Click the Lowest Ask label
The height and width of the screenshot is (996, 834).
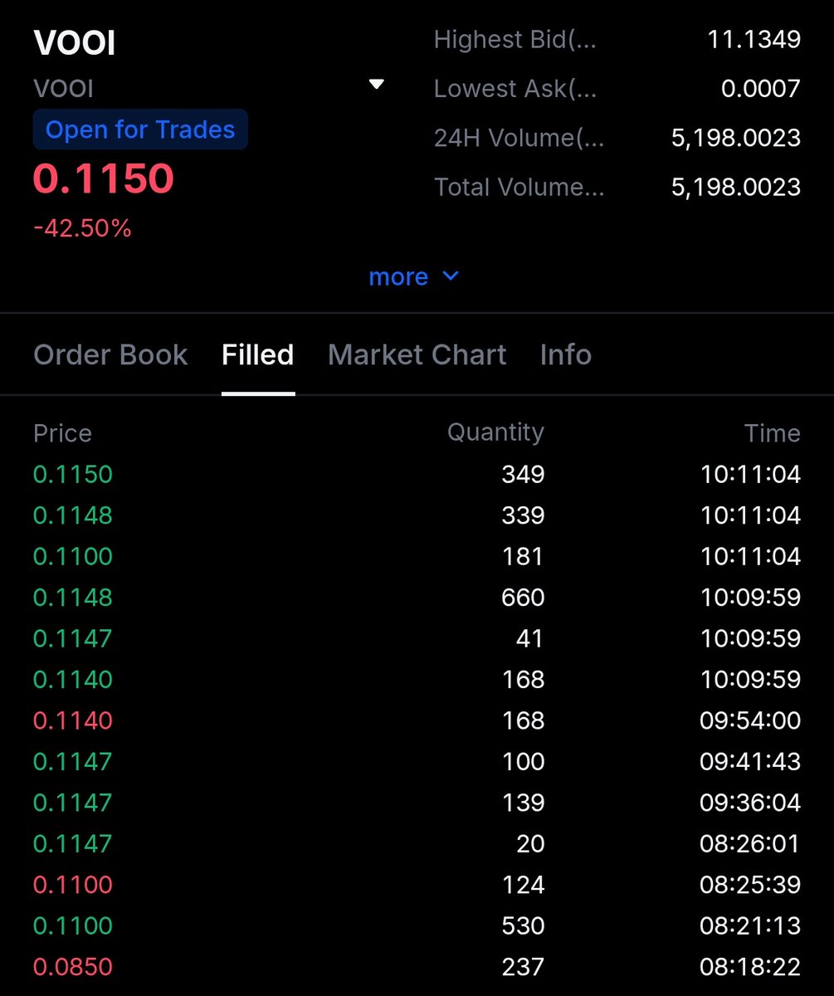pyautogui.click(x=515, y=88)
